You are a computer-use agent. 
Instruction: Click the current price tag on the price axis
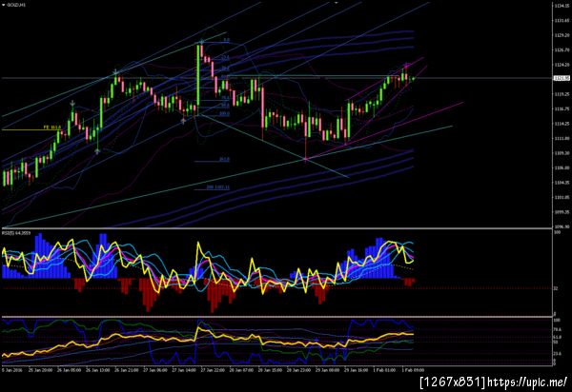tap(562, 78)
